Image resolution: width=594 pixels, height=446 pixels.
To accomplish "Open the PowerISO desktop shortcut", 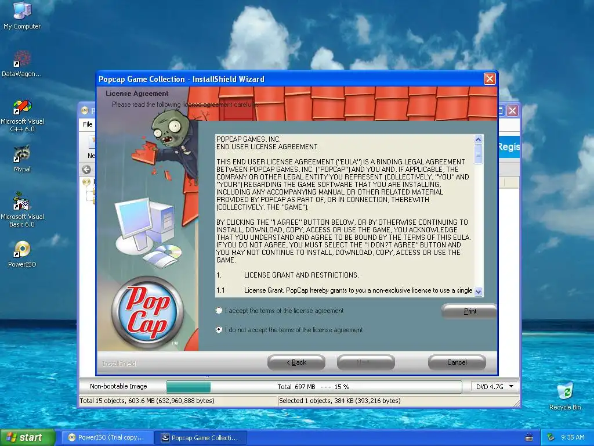I will (22, 254).
